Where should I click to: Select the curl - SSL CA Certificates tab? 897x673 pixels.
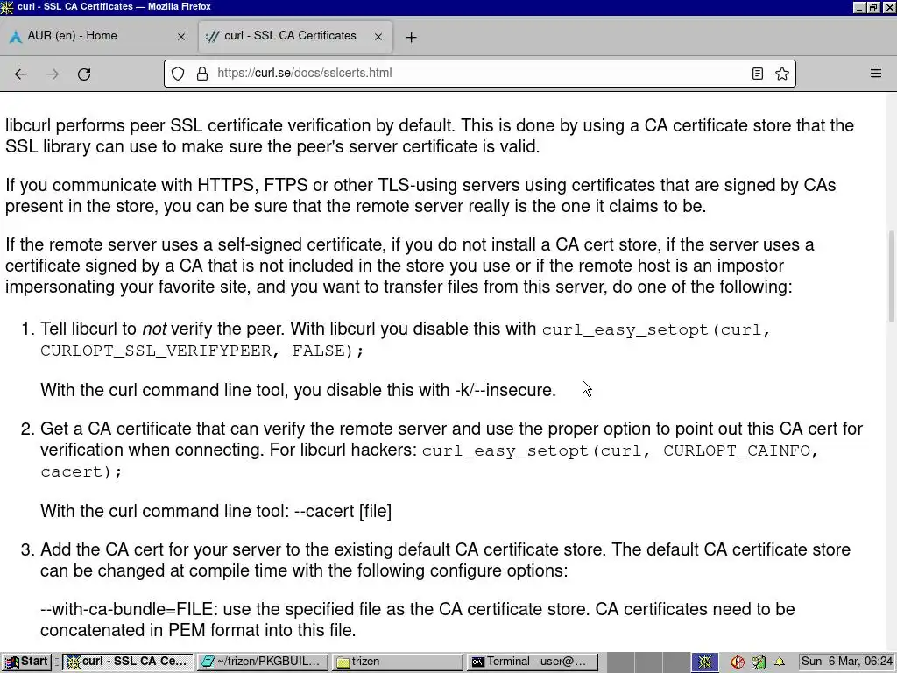(x=295, y=36)
